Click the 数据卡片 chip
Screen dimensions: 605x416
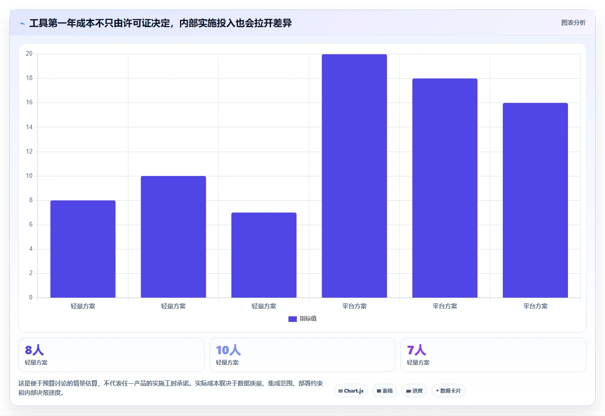pyautogui.click(x=448, y=391)
